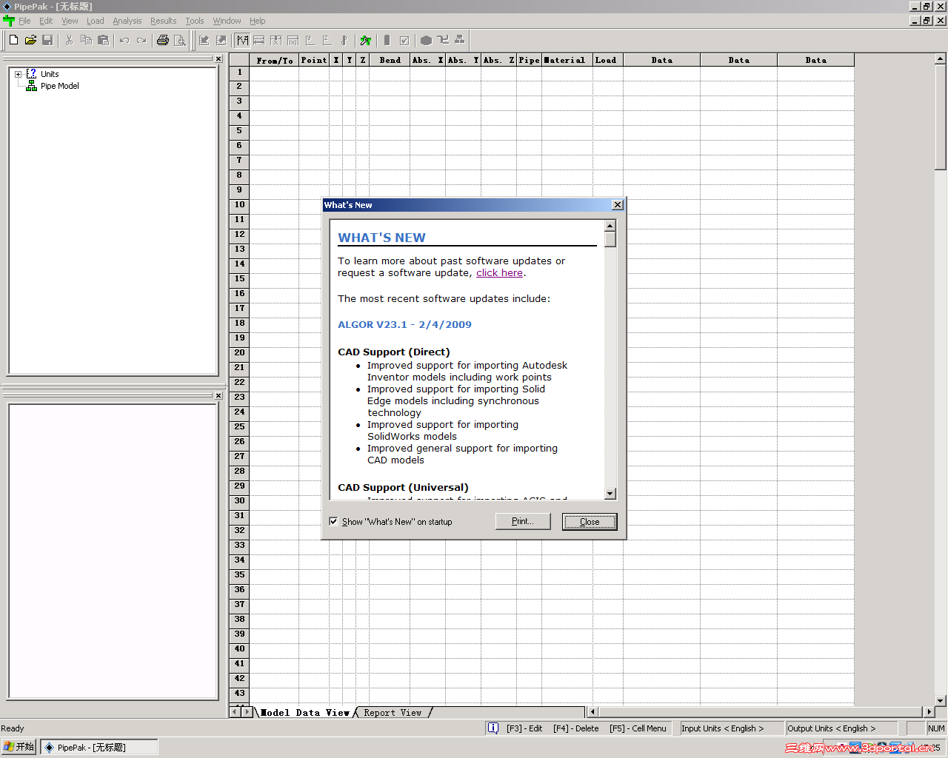Click the info icon in status bar
Screen dimensions: 948x758
coord(493,728)
